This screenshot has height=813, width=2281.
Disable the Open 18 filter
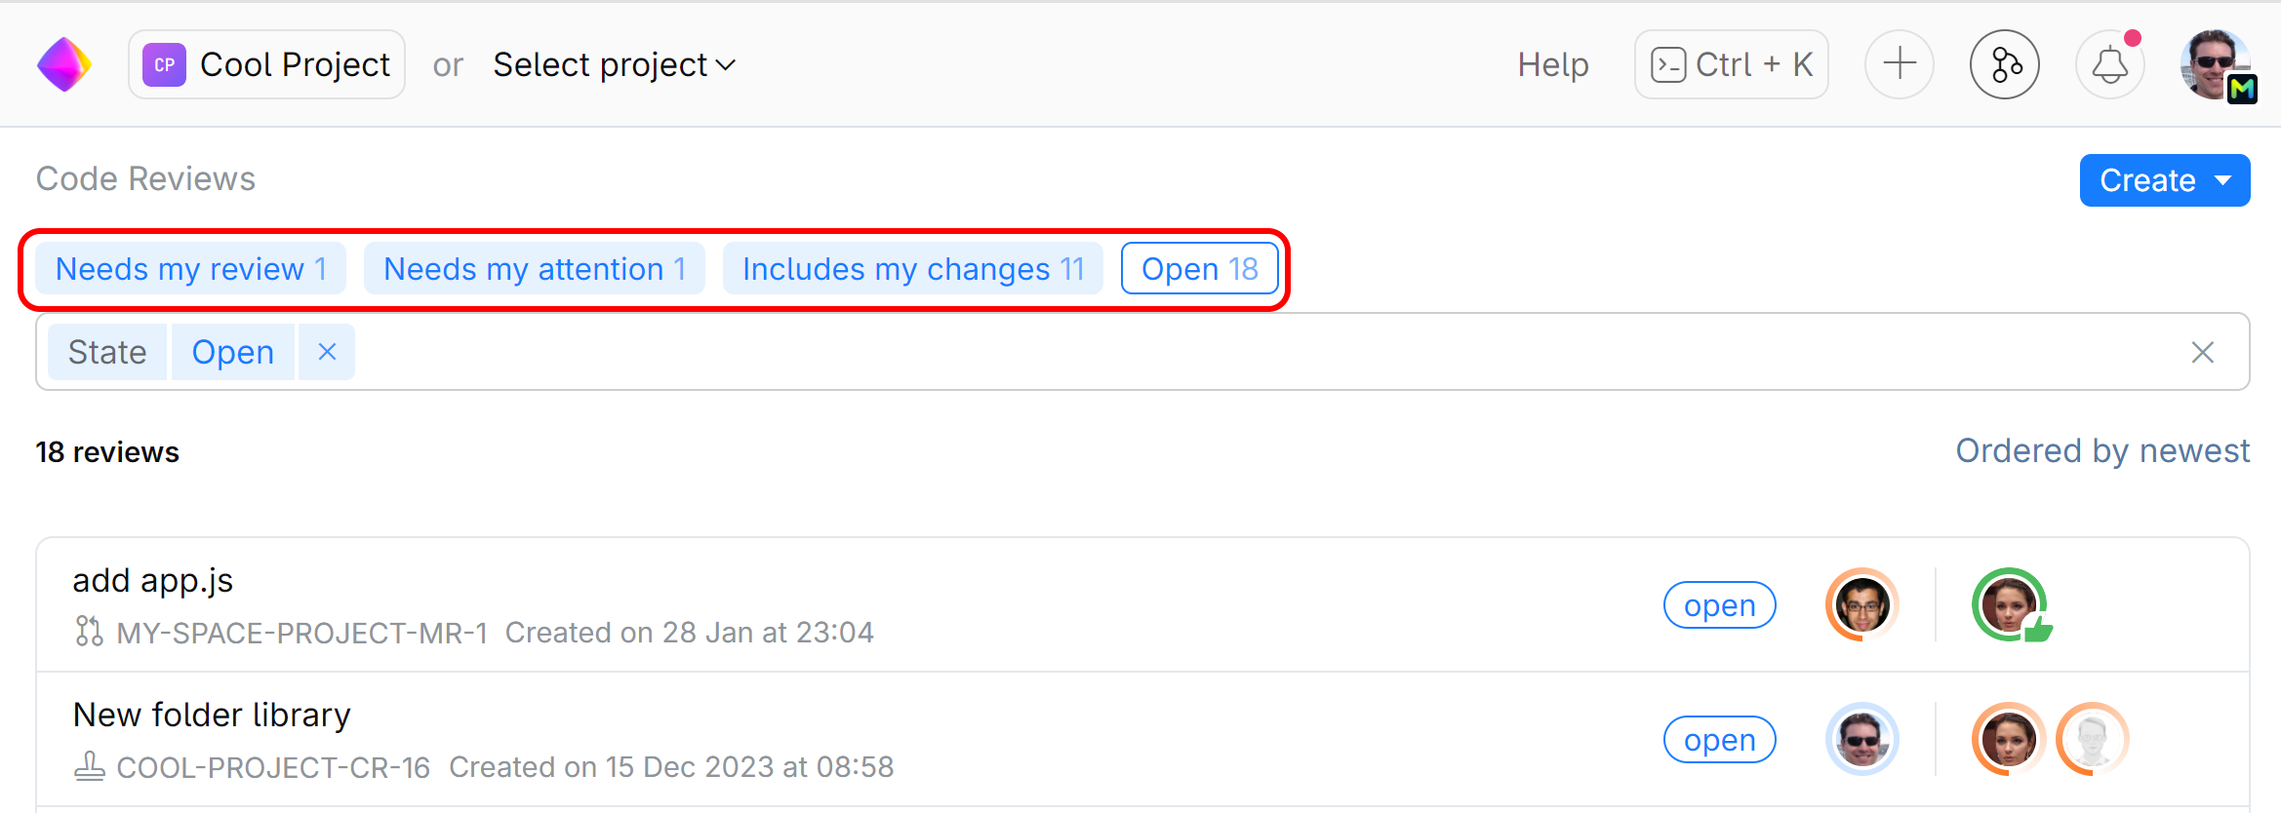point(1199,268)
